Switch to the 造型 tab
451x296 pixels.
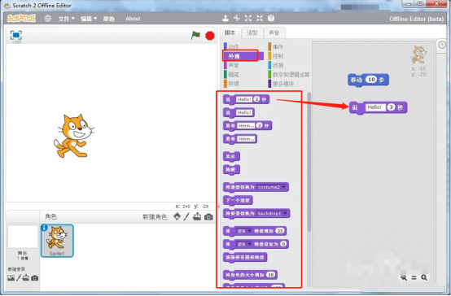pos(252,33)
